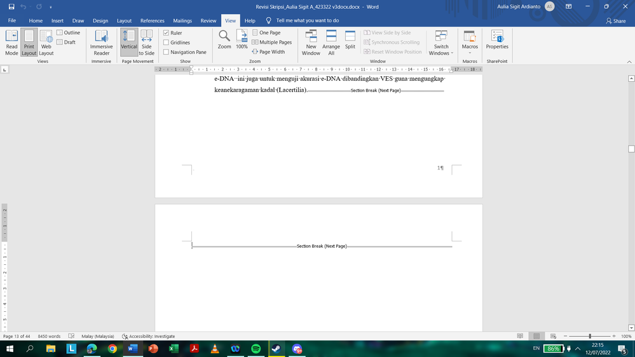Open Spotify from taskbar
The width and height of the screenshot is (635, 357).
pos(256,349)
